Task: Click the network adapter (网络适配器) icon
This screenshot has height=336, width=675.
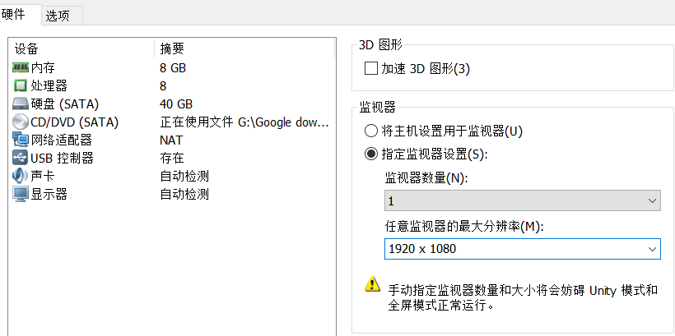Action: point(21,140)
